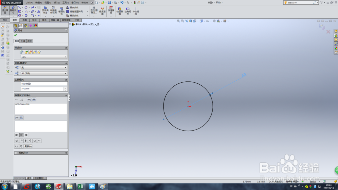Click Convert Entities (转换实体引用) tool
Viewport: 338px width, 190px height.
click(53, 10)
